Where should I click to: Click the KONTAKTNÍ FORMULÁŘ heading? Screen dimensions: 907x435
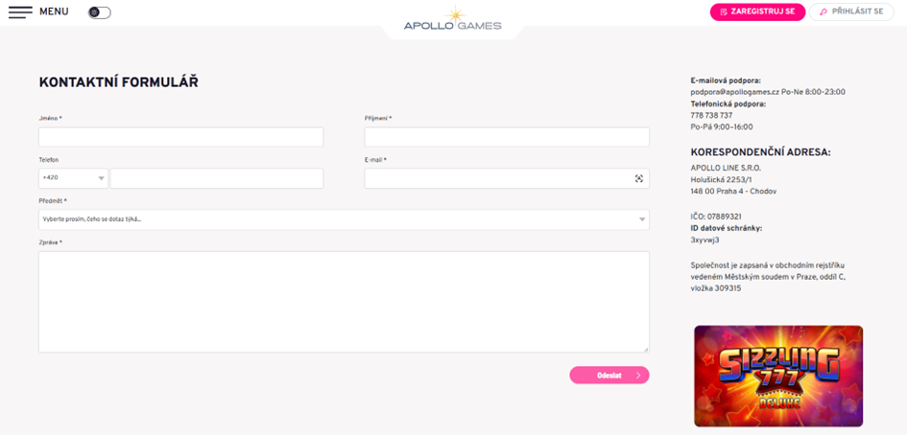119,82
